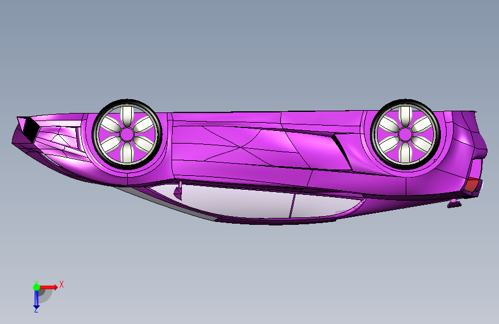Select the center hub of the left wheel
This screenshot has width=499, height=324.
tap(127, 134)
